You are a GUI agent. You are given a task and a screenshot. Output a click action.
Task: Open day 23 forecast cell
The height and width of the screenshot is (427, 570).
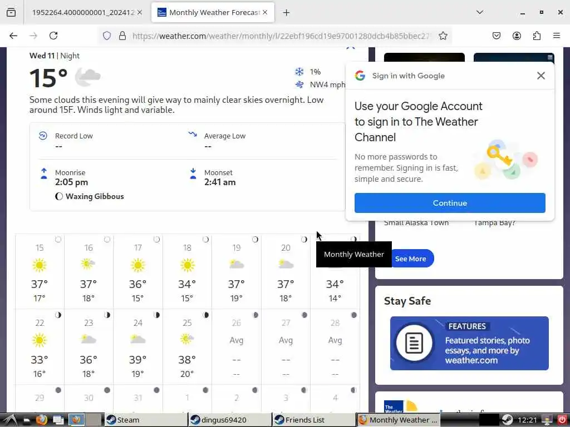click(x=89, y=347)
